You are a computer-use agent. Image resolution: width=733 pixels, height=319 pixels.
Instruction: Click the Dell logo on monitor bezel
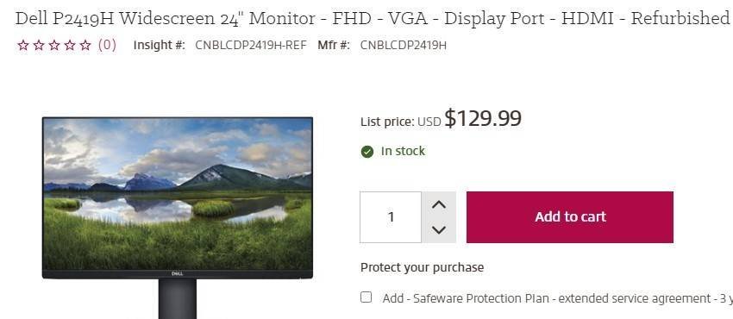(x=177, y=273)
